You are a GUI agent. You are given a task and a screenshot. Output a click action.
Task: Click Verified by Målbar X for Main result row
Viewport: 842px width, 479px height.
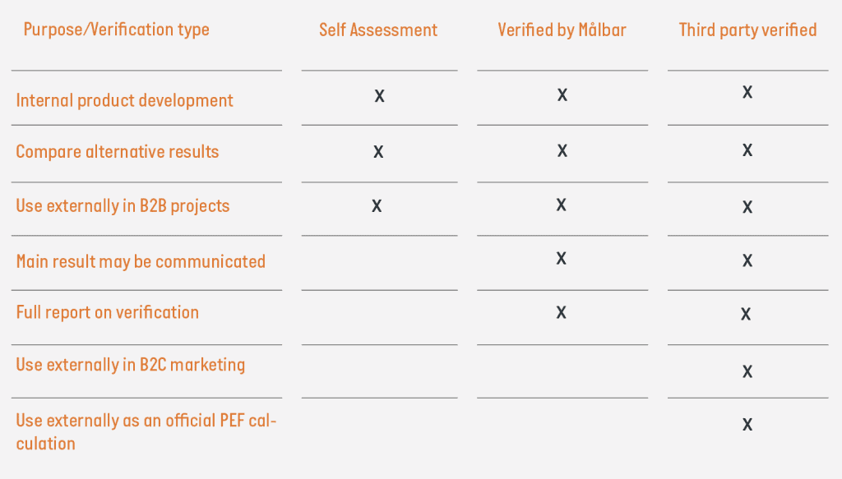561,258
